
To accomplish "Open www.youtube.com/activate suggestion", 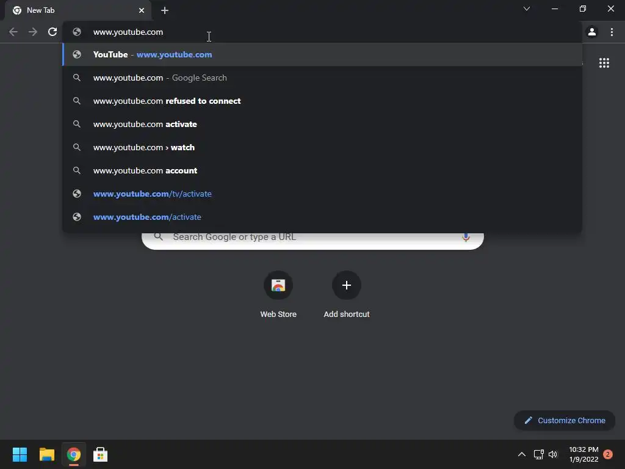I will 322,217.
